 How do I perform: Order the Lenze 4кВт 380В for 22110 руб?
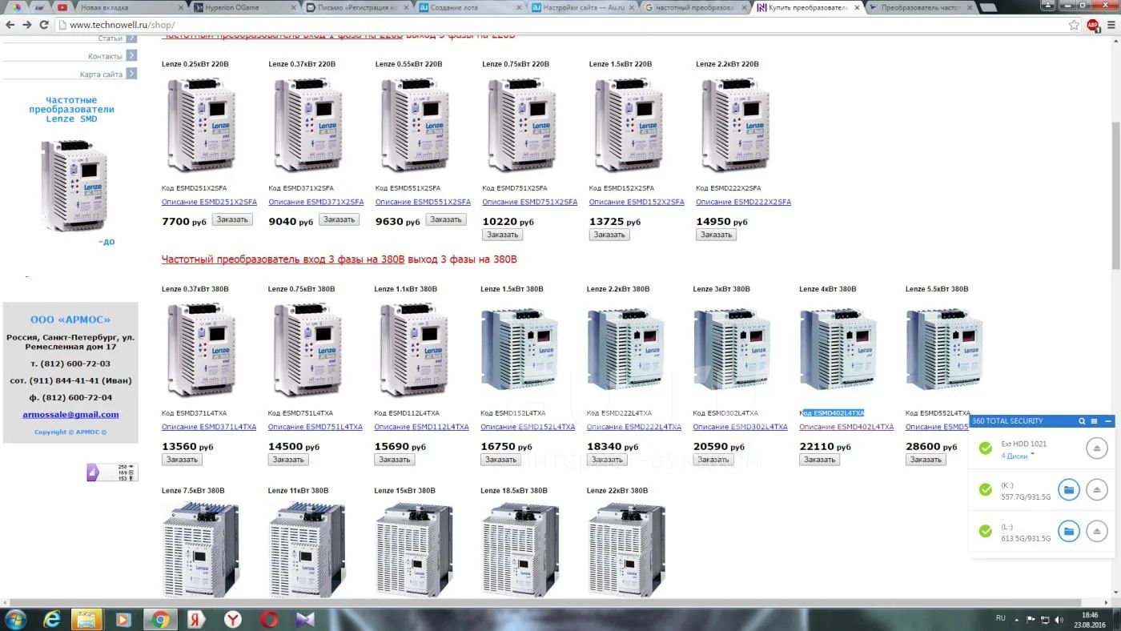click(x=819, y=460)
